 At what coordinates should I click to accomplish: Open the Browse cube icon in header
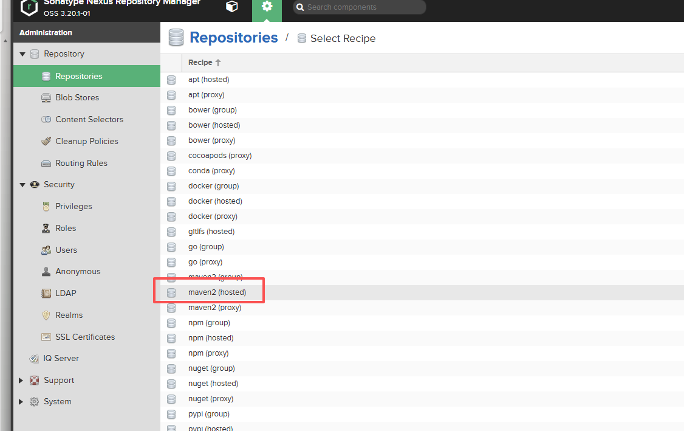[232, 7]
